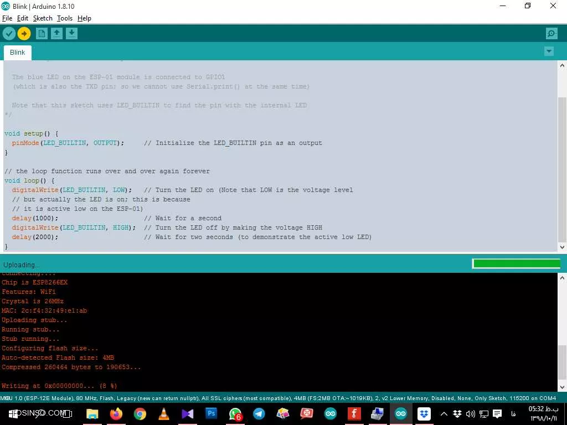Click the 'Writing at 0x00000000' progress line
The image size is (567, 425).
tap(59, 386)
